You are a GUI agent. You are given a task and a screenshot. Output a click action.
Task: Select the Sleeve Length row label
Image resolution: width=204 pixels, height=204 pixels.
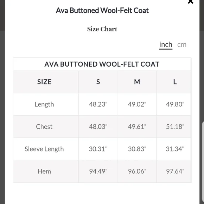(44, 149)
